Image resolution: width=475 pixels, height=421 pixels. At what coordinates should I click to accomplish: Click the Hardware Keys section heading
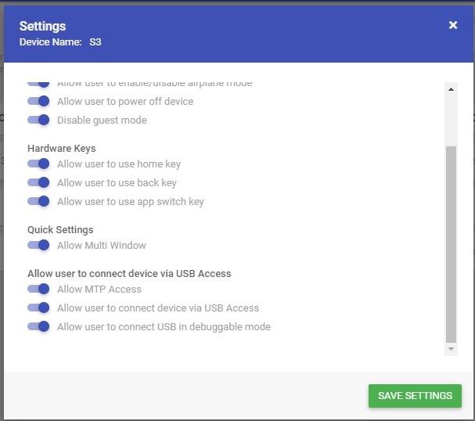62,149
